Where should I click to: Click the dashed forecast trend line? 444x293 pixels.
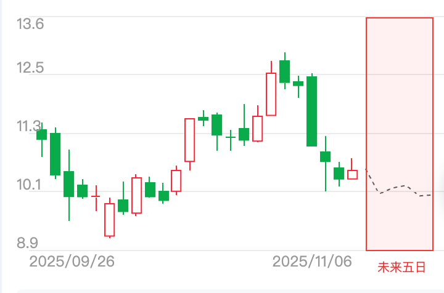pyautogui.click(x=395, y=187)
